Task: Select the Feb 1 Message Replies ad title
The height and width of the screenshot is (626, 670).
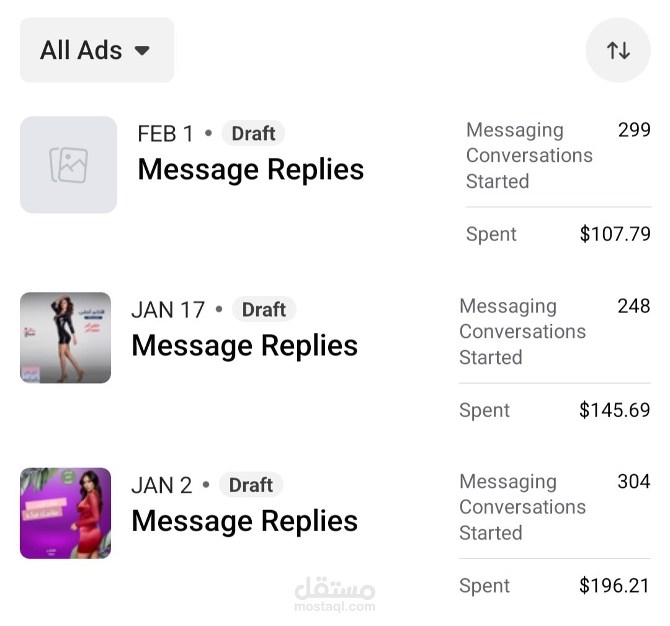Action: 251,169
